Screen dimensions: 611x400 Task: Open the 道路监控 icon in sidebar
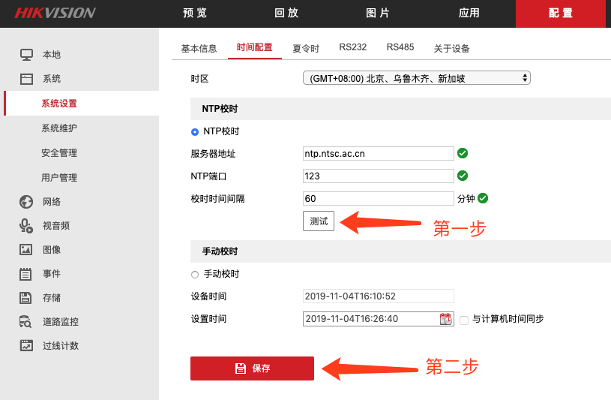click(26, 322)
